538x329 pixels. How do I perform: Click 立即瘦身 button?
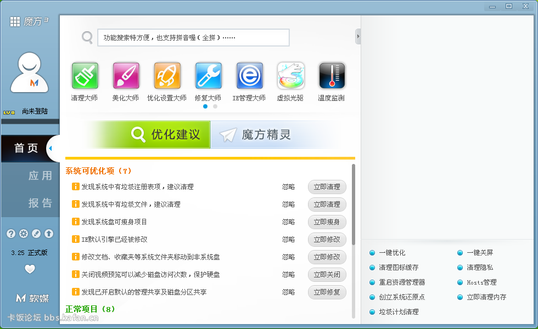click(327, 222)
